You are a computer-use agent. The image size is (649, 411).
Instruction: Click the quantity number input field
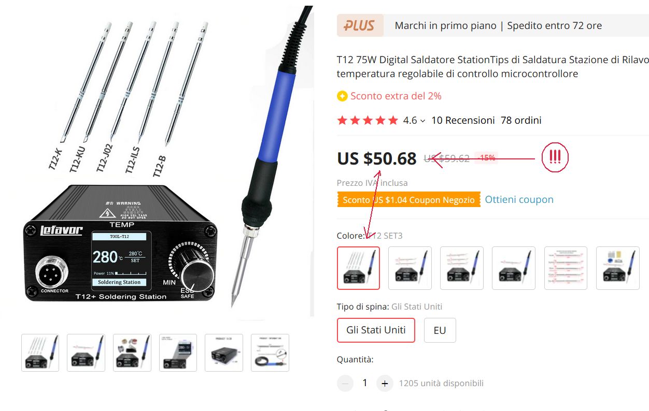pyautogui.click(x=365, y=384)
